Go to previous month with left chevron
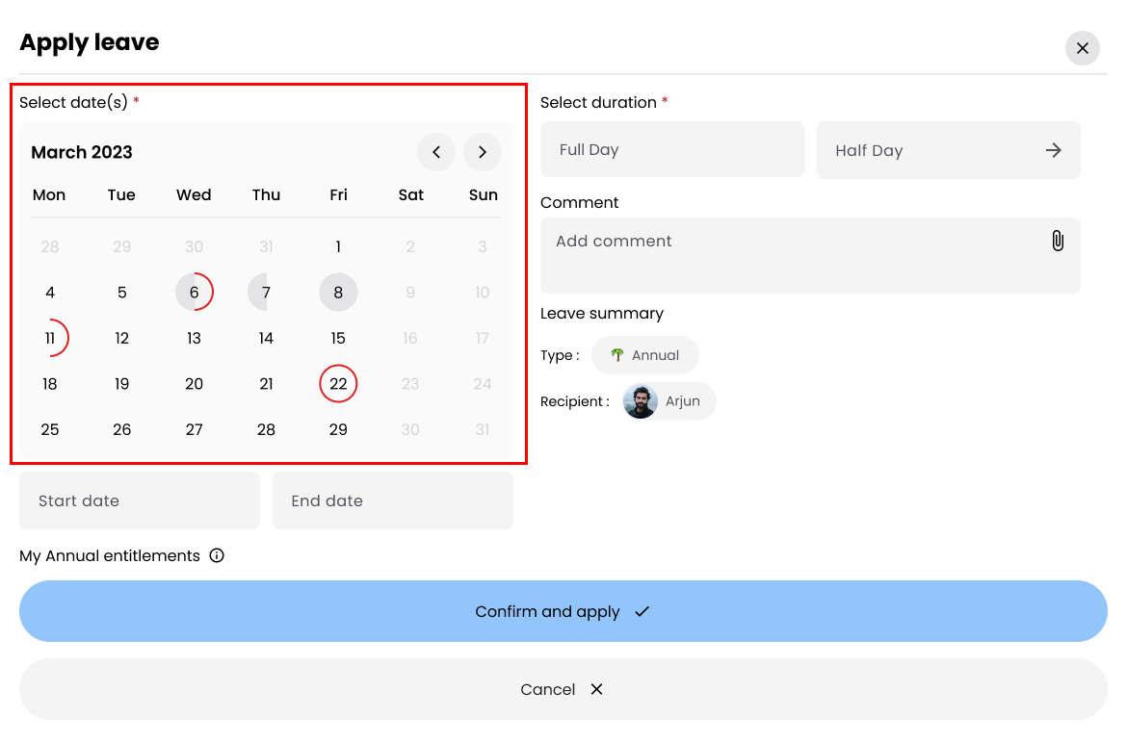1127x743 pixels. pyautogui.click(x=436, y=152)
